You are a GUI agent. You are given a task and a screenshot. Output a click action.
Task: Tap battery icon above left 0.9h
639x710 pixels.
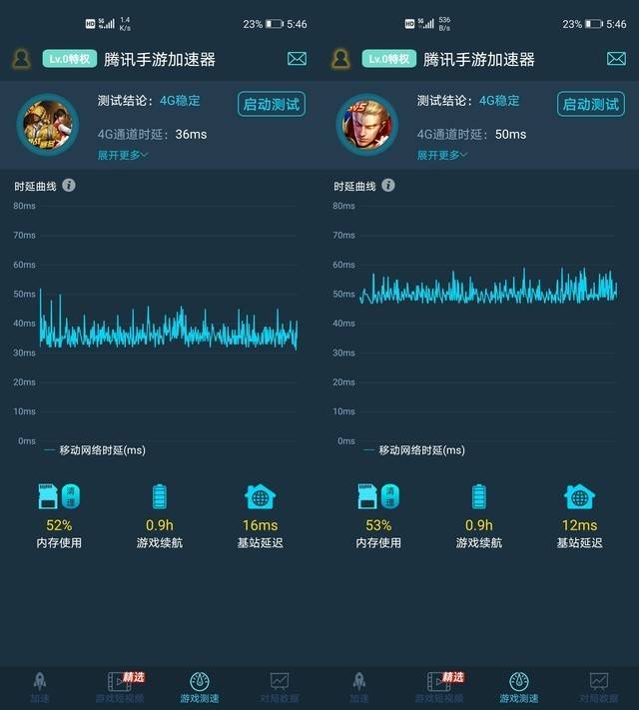tap(160, 496)
